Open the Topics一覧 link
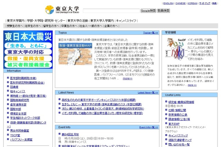This screenshot has width=221, height=147. click(x=151, y=33)
